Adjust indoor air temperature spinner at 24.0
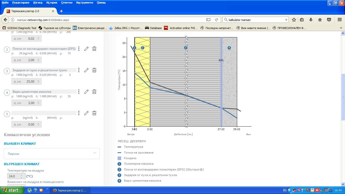This screenshot has width=345, height=194. 21,176
